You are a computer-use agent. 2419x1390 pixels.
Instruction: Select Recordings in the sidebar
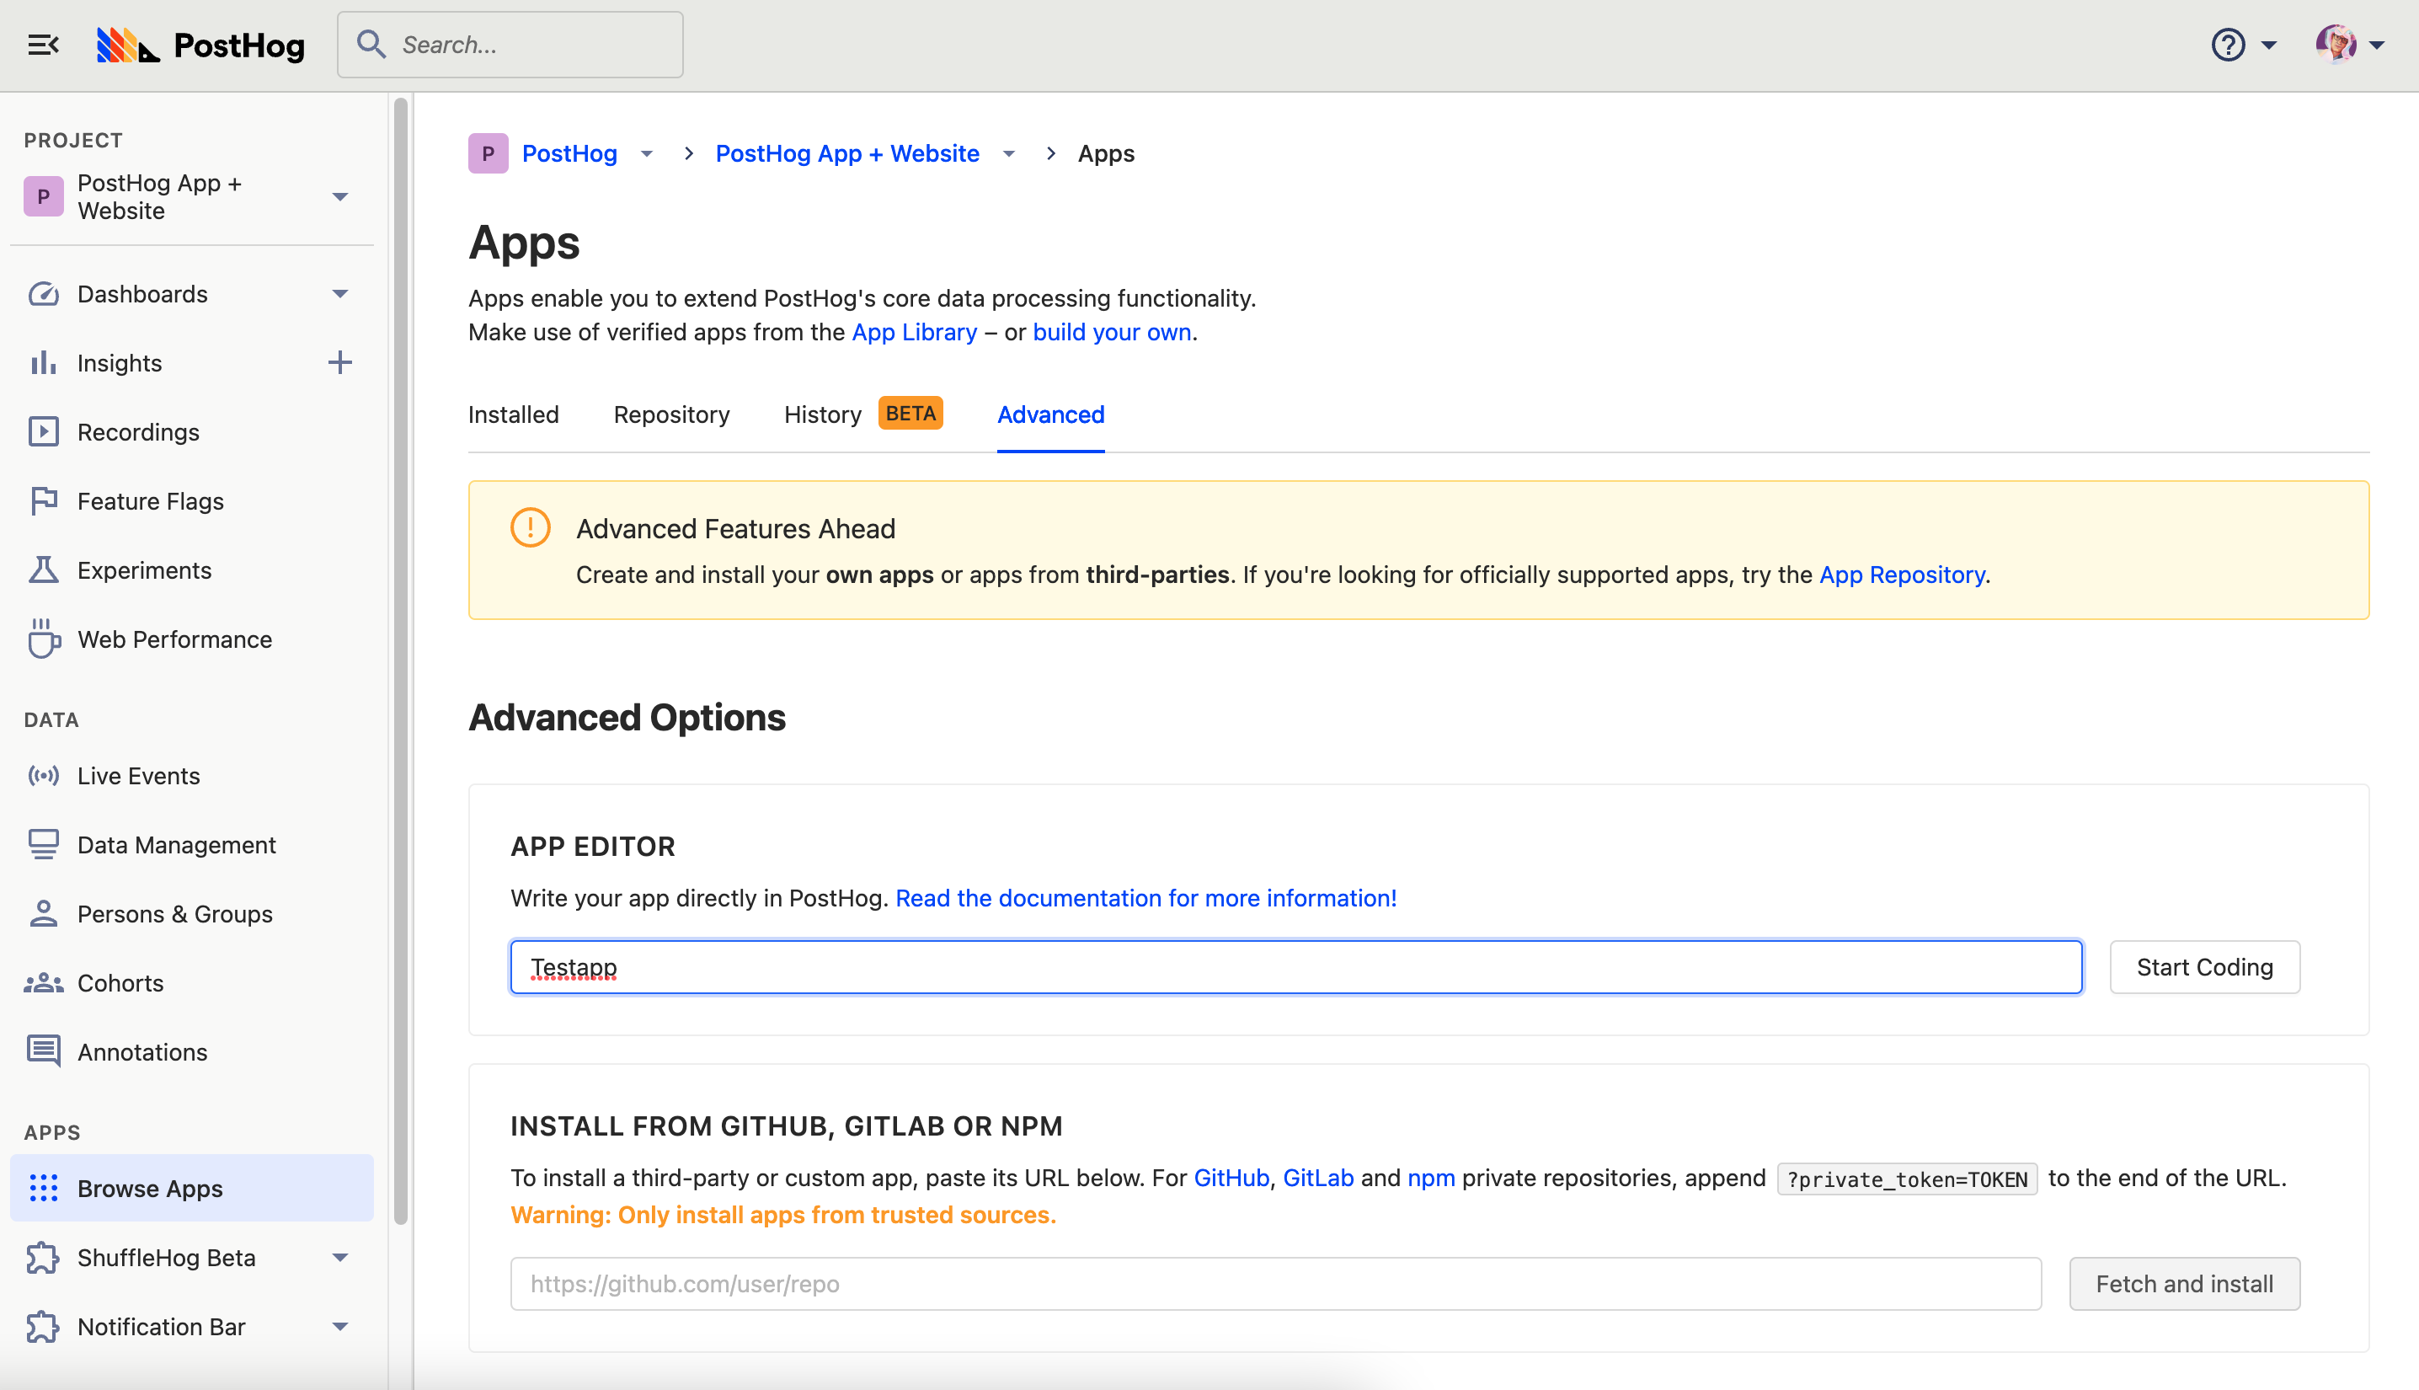click(x=138, y=431)
